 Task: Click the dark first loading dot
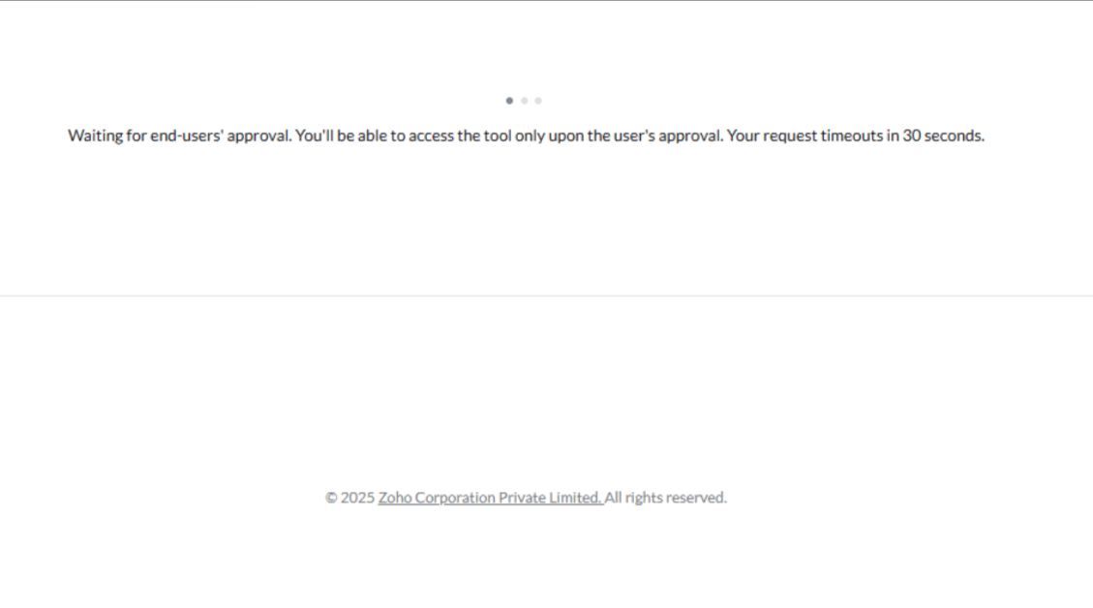click(509, 101)
